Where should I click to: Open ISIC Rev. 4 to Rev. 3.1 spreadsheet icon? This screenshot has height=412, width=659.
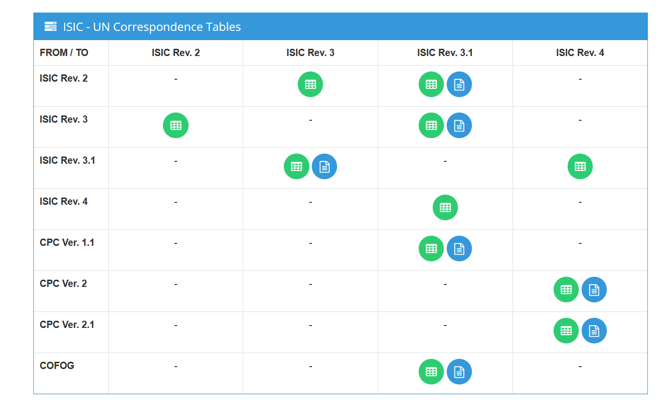(x=445, y=208)
